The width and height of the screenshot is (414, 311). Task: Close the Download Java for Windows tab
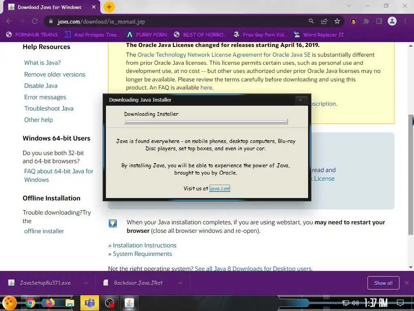[x=94, y=7]
